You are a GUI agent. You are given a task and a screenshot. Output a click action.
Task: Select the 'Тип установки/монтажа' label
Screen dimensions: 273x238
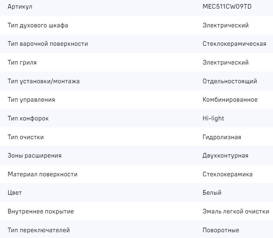(x=44, y=81)
